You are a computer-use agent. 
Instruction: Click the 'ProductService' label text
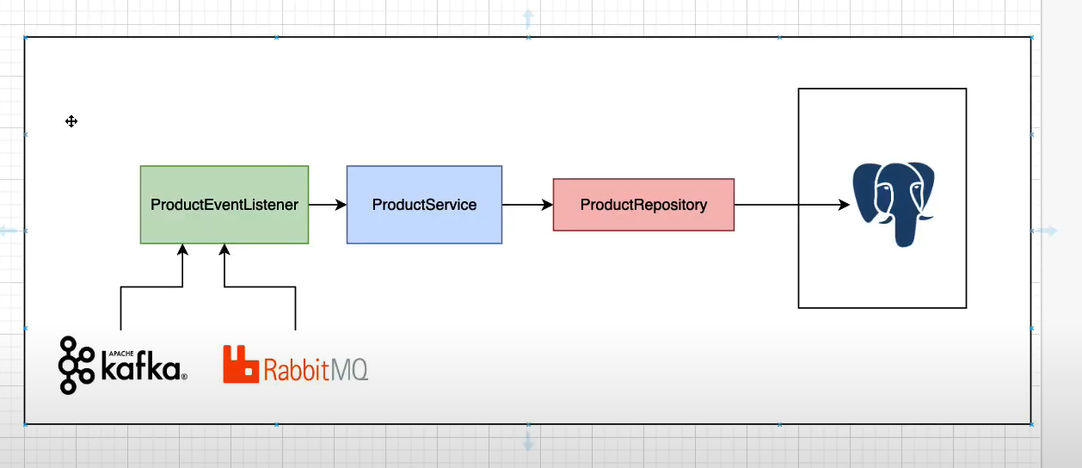click(424, 205)
